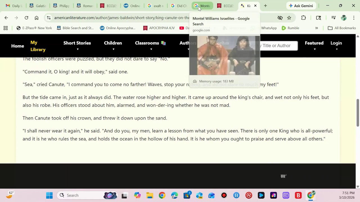The height and width of the screenshot is (202, 360).
Task: Go to the site's Home link
Action: (17, 46)
